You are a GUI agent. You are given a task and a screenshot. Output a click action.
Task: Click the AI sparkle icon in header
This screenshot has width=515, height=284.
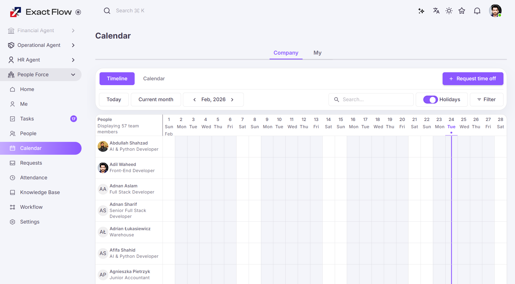point(421,11)
